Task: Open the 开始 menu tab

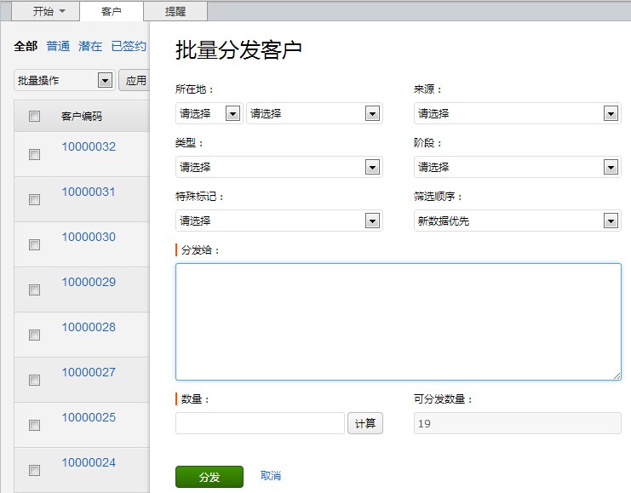Action: tap(49, 11)
